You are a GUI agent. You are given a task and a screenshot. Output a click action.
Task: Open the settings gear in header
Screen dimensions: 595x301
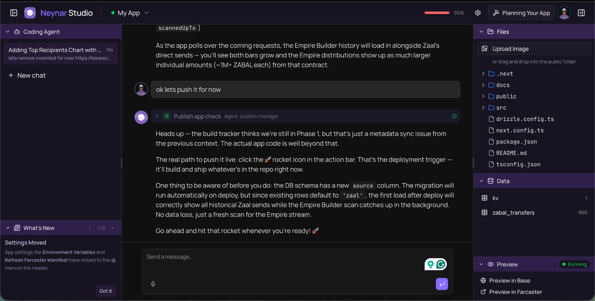click(x=478, y=13)
